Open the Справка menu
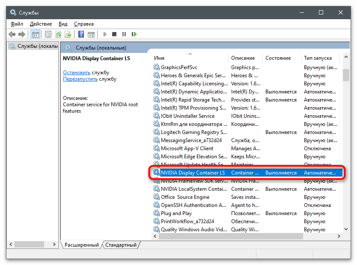Viewport: 357px width, 265px height. pos(83,24)
